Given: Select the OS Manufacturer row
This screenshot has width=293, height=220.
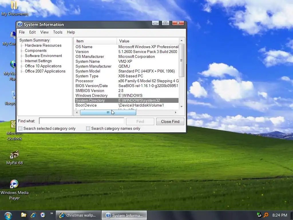Looking at the screenshot, I should pos(127,56).
